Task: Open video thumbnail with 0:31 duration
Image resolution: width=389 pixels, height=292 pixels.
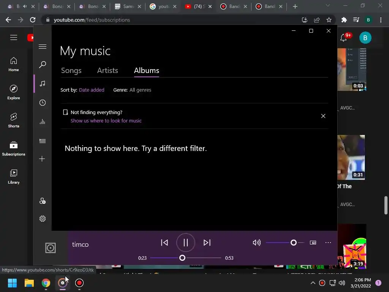Action: coord(351,157)
